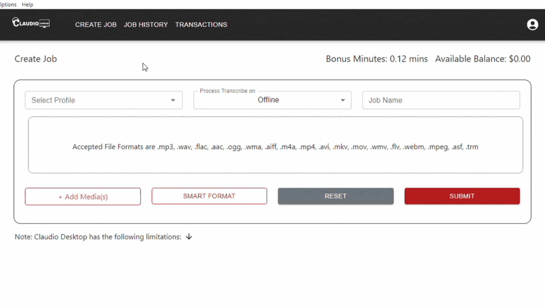Click the accepted file formats drop area

coord(275,145)
